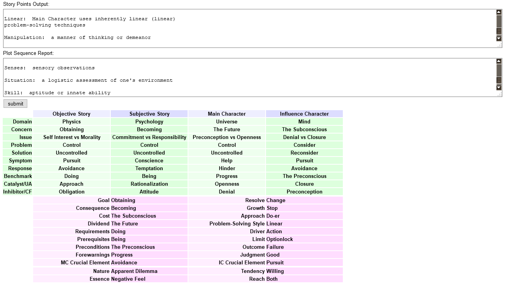Click the Objective Story column header
The width and height of the screenshot is (516, 292).
[71, 114]
